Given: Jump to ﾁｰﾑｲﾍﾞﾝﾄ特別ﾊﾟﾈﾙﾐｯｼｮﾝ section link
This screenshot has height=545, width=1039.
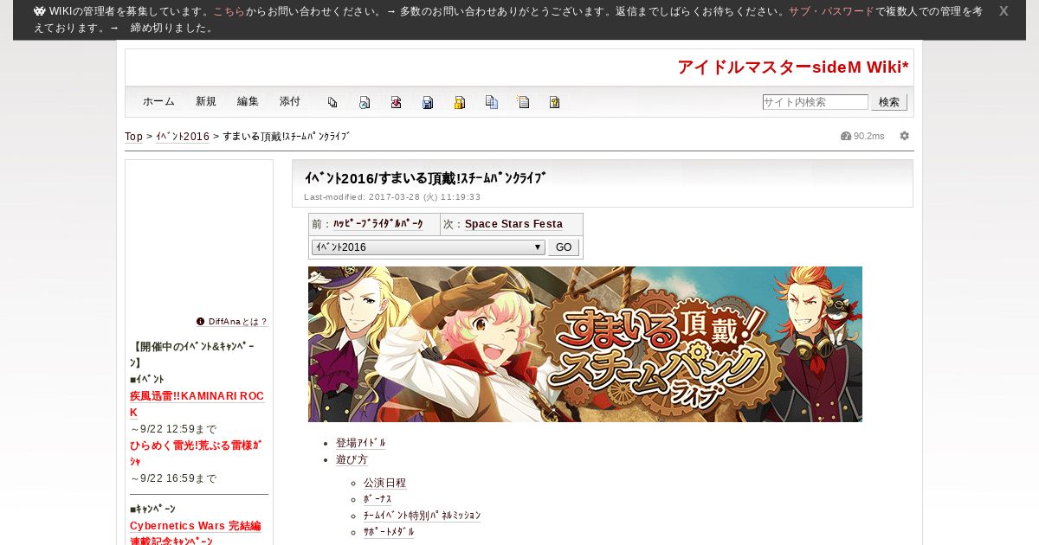Looking at the screenshot, I should click(422, 516).
